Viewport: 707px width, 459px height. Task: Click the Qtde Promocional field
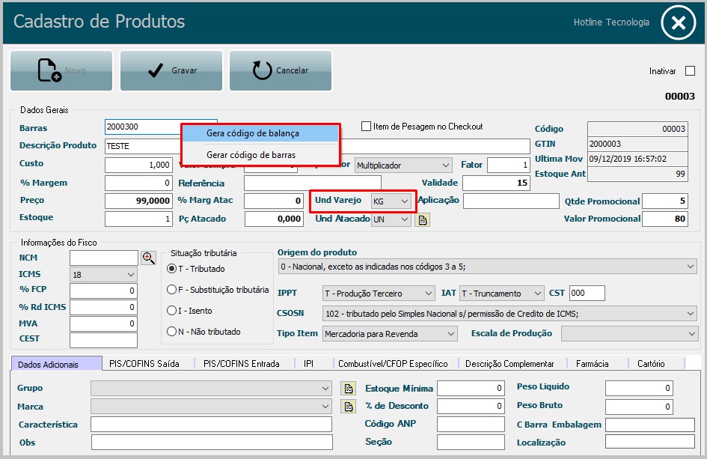point(665,201)
